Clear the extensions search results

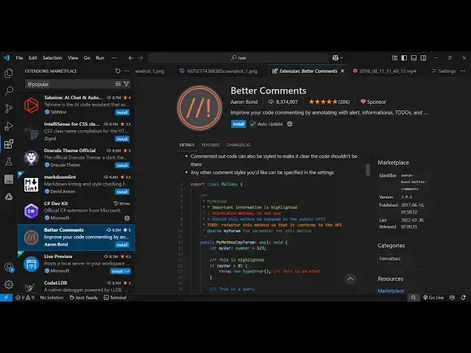[x=118, y=84]
